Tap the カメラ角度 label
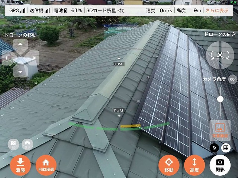 tap(214, 79)
